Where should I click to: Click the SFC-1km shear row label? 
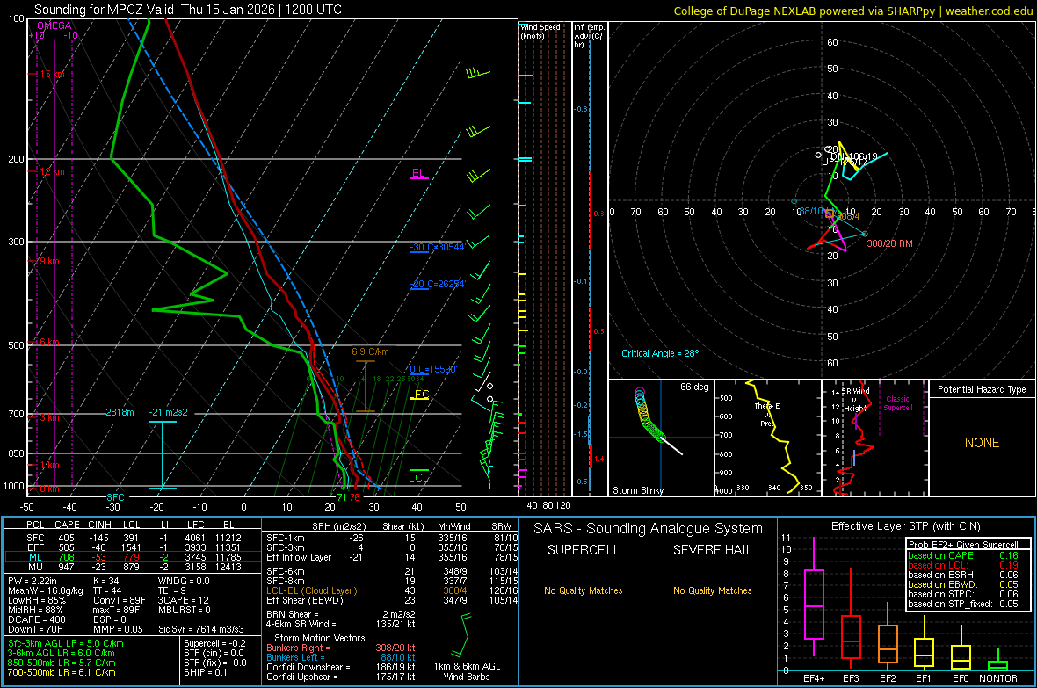[285, 538]
